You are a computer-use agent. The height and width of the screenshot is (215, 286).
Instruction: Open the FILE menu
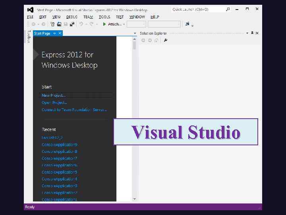pyautogui.click(x=30, y=17)
